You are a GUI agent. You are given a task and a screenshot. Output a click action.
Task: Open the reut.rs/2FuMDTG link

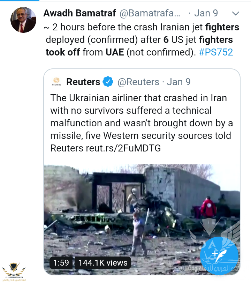pyautogui.click(x=123, y=148)
